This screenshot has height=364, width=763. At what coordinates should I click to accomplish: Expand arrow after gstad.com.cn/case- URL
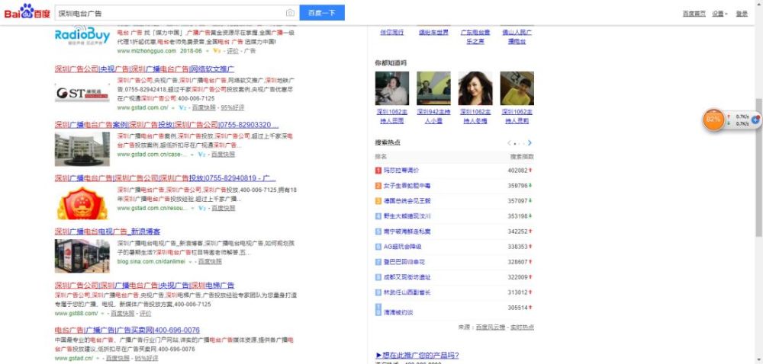coord(192,155)
